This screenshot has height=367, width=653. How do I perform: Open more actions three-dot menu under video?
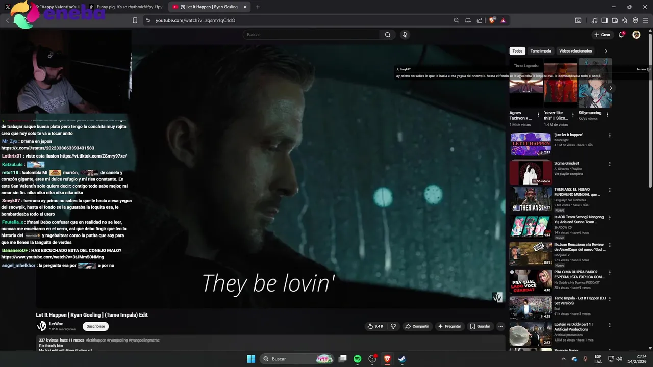click(500, 326)
